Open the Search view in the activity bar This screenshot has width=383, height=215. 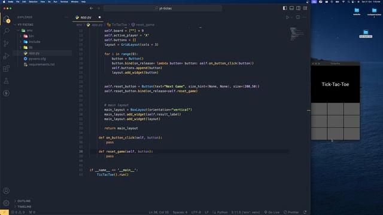point(7,31)
